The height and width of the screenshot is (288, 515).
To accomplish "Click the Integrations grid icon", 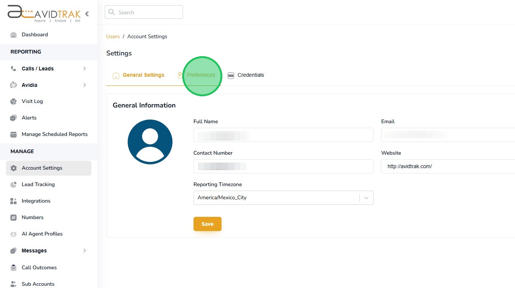I will [x=13, y=201].
